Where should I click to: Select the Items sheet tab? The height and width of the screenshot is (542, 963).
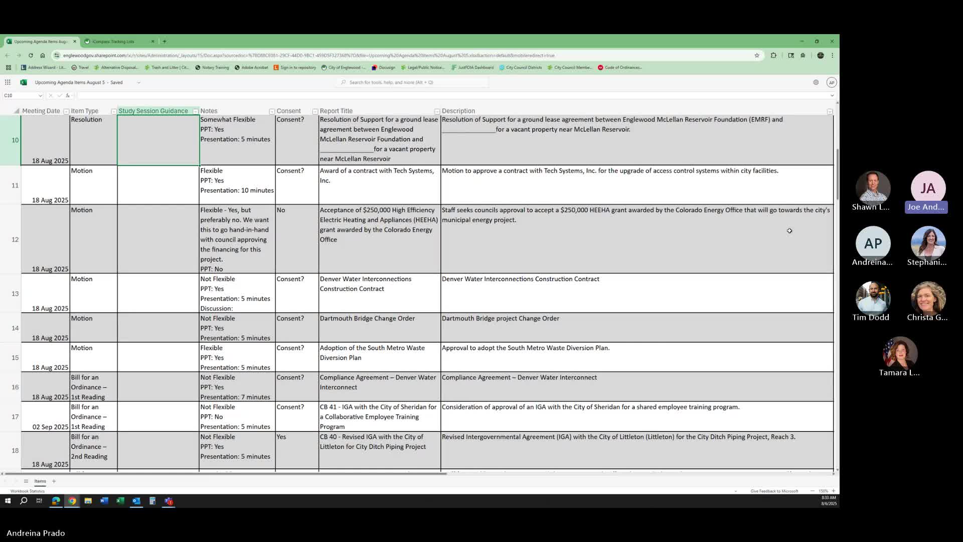(40, 481)
